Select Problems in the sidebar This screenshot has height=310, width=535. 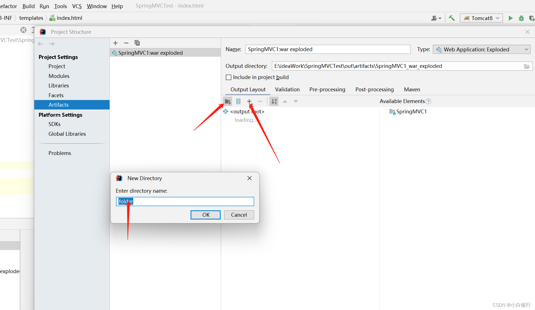pyautogui.click(x=60, y=153)
